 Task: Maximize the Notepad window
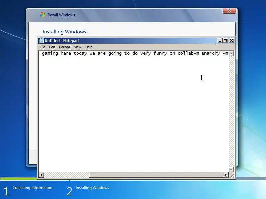pos(225,41)
